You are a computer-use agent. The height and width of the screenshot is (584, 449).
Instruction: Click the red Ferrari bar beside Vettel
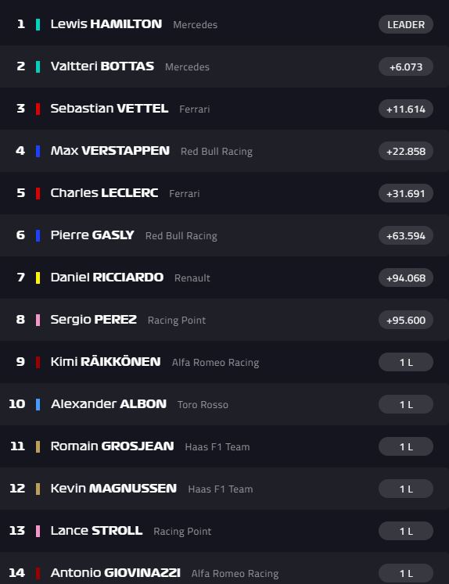[x=38, y=109]
